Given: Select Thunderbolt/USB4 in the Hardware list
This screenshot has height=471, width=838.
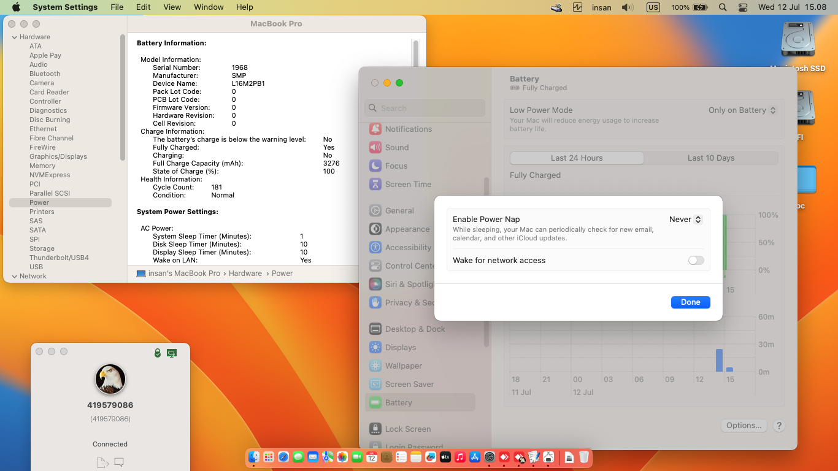Looking at the screenshot, I should [59, 258].
